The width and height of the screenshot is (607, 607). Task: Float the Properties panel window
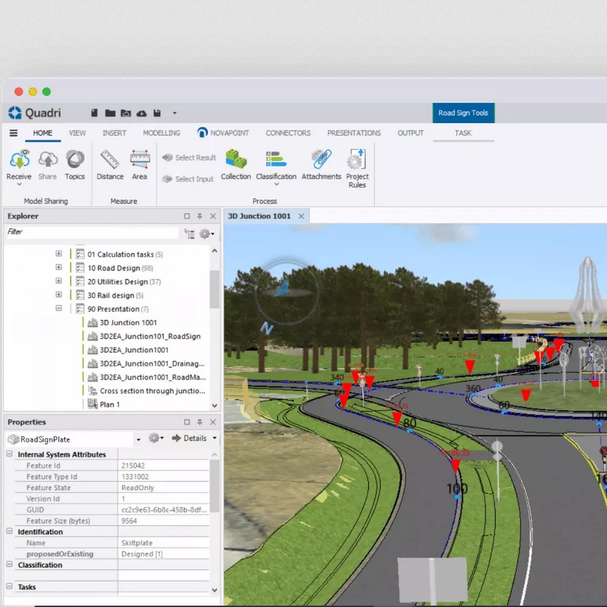pyautogui.click(x=187, y=422)
